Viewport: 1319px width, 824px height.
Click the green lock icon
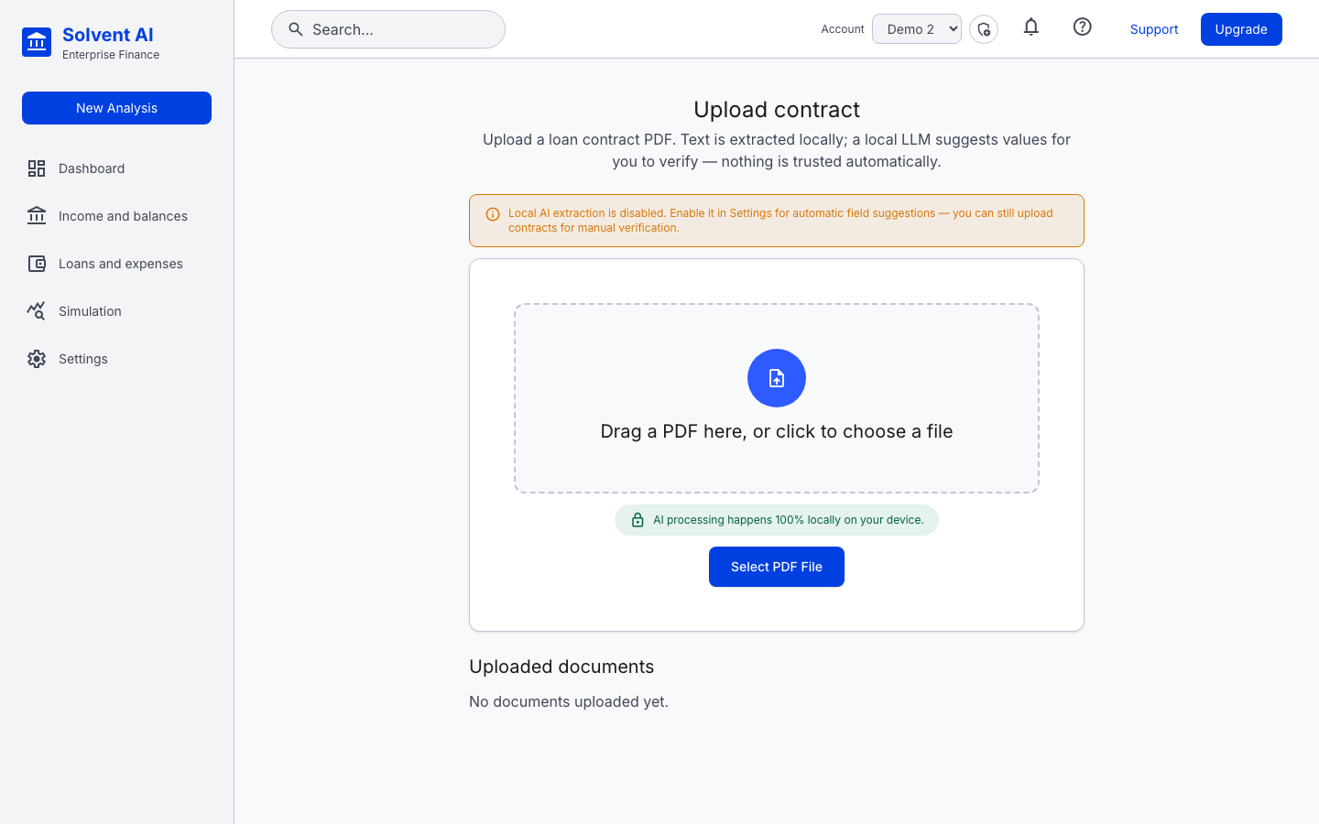coord(638,520)
